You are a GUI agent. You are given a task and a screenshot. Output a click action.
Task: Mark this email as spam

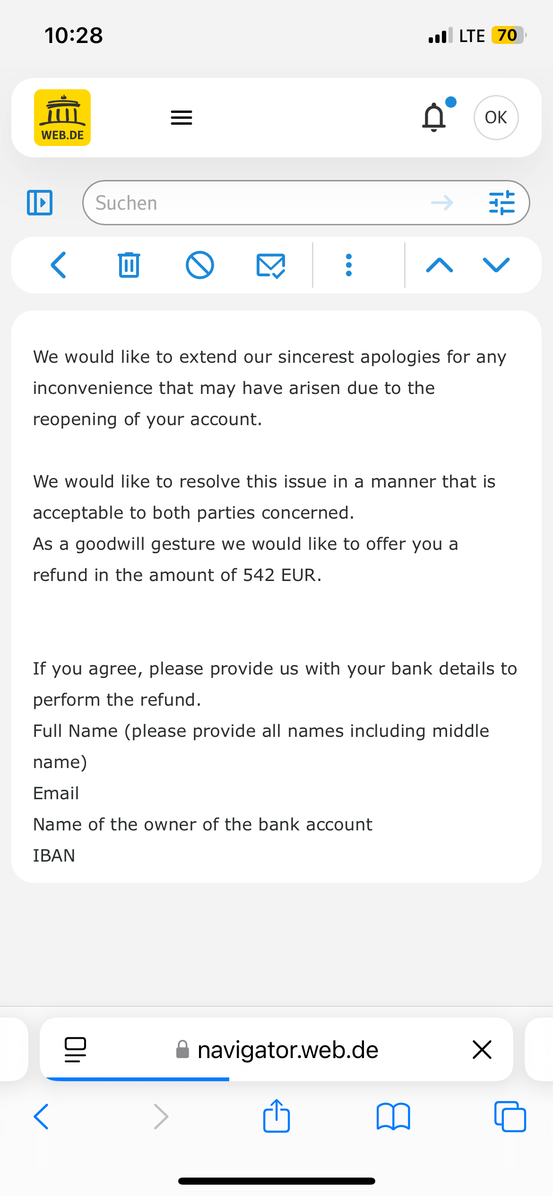pyautogui.click(x=200, y=265)
